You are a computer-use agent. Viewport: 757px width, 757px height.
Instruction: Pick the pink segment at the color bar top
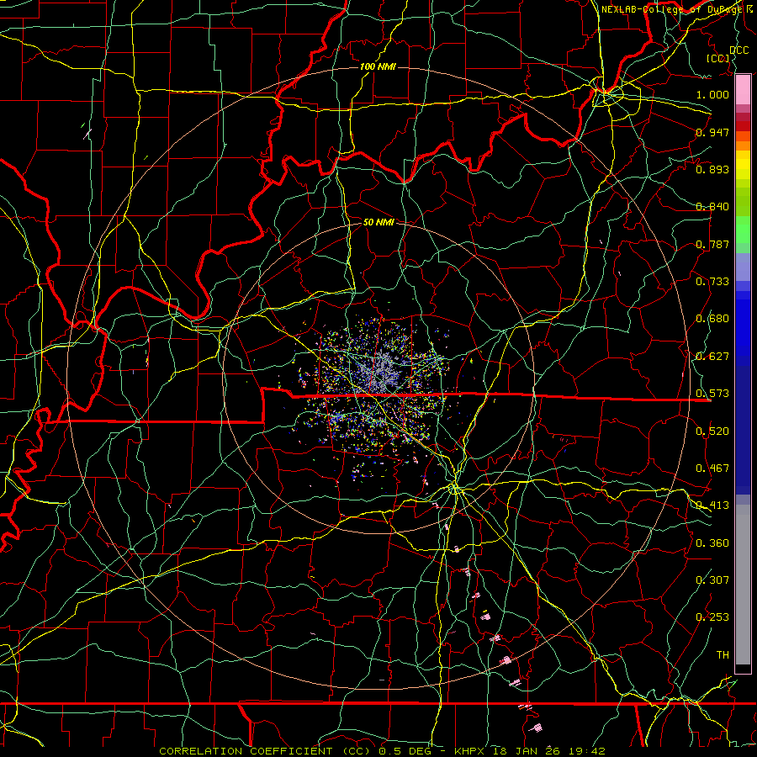tap(743, 90)
